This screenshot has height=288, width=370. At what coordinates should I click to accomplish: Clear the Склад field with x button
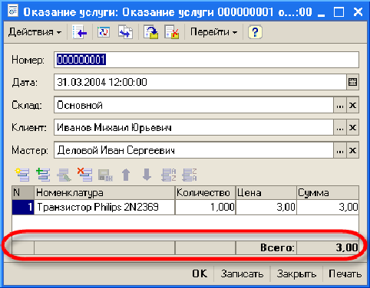click(353, 105)
